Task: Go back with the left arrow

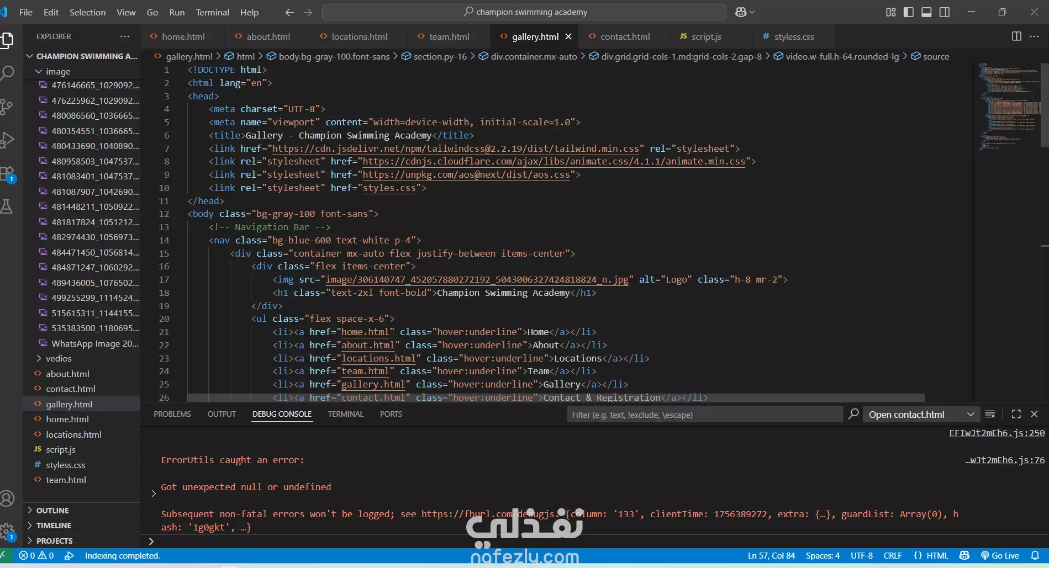Action: (289, 12)
